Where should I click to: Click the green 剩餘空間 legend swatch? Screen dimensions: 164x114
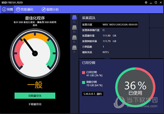click(83, 83)
